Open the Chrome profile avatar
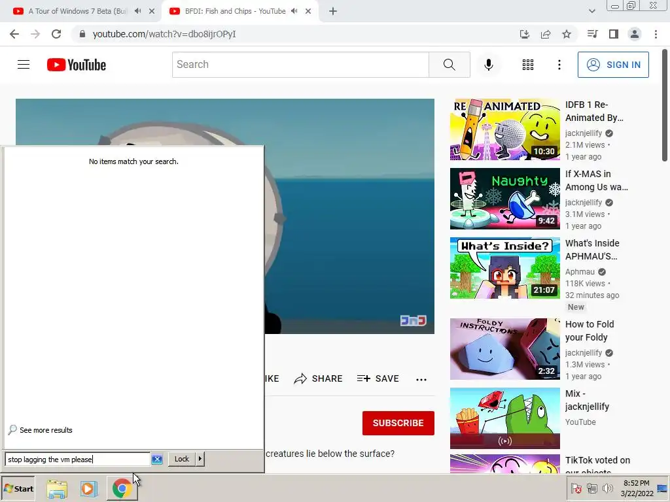 (635, 34)
